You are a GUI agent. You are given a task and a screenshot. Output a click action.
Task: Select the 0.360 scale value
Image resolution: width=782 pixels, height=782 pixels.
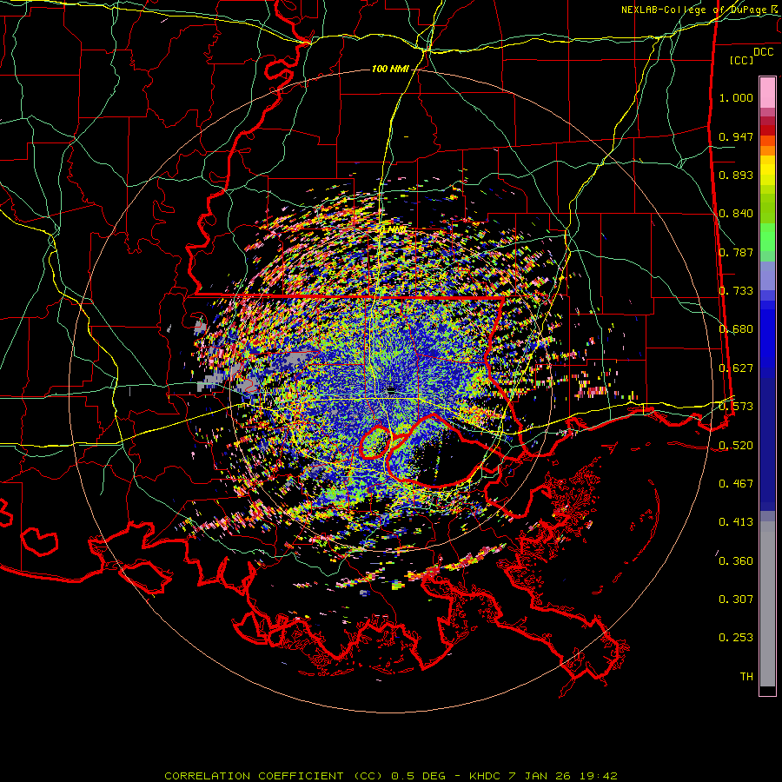[736, 561]
